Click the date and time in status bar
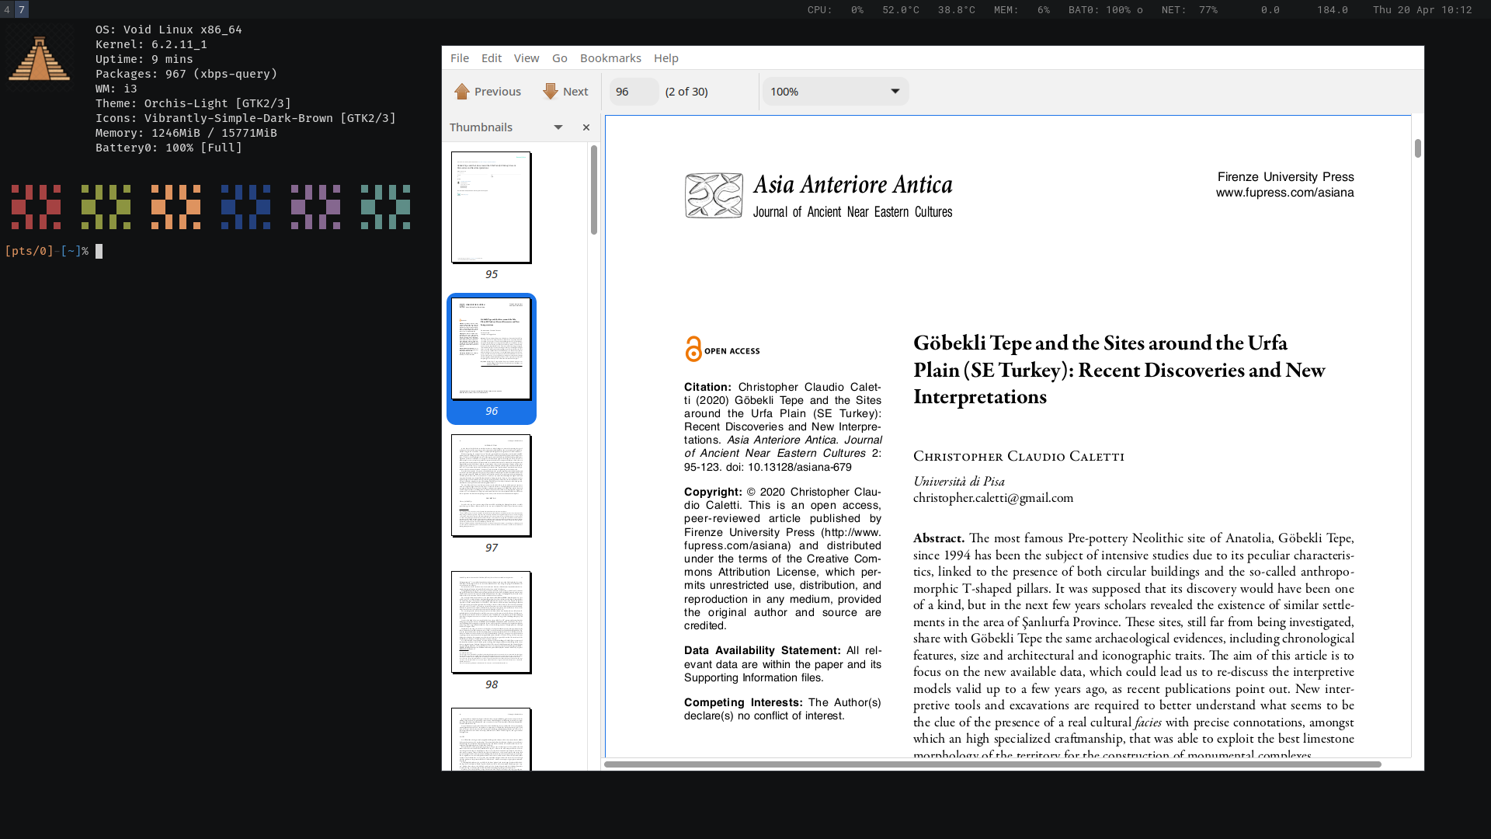Screen dimensions: 1491x839 1422,10
